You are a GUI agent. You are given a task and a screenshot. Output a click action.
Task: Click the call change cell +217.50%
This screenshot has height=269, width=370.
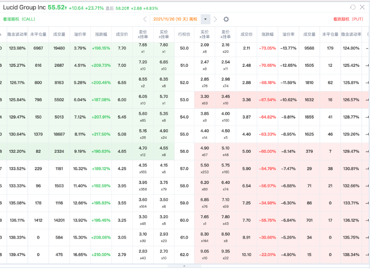pos(101,134)
